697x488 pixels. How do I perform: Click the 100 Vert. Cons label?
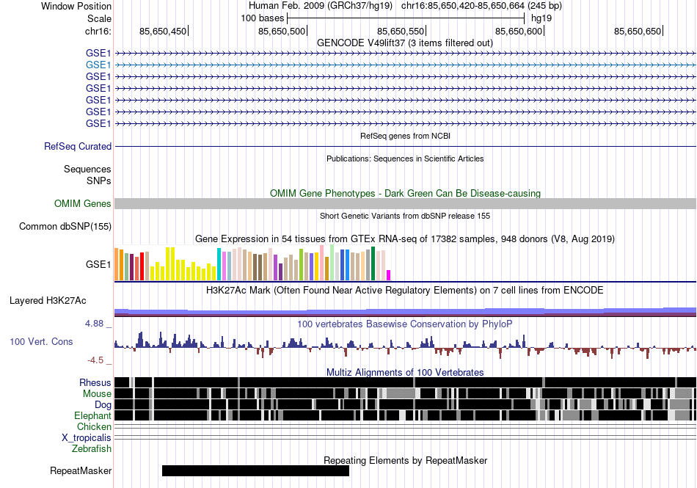41,342
